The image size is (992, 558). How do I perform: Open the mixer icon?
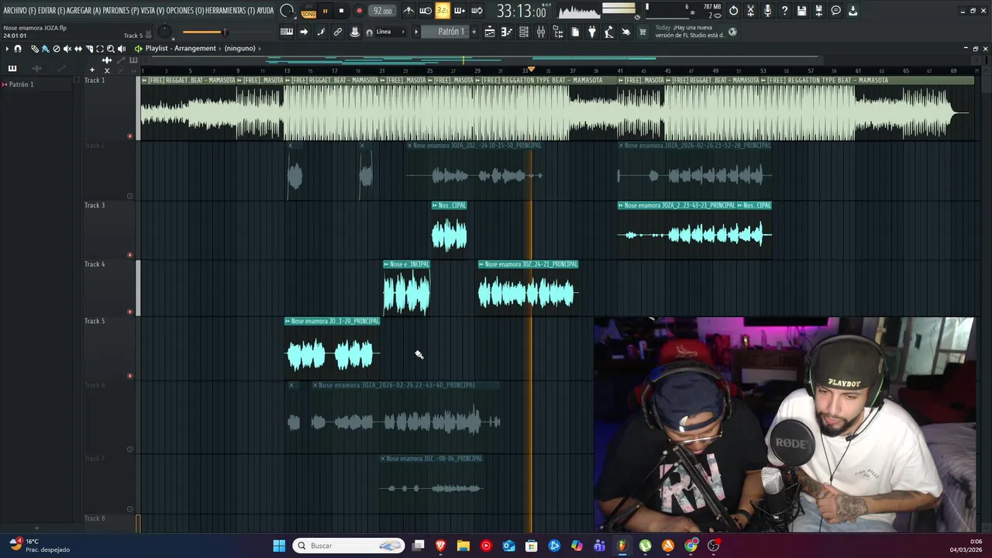(x=541, y=32)
